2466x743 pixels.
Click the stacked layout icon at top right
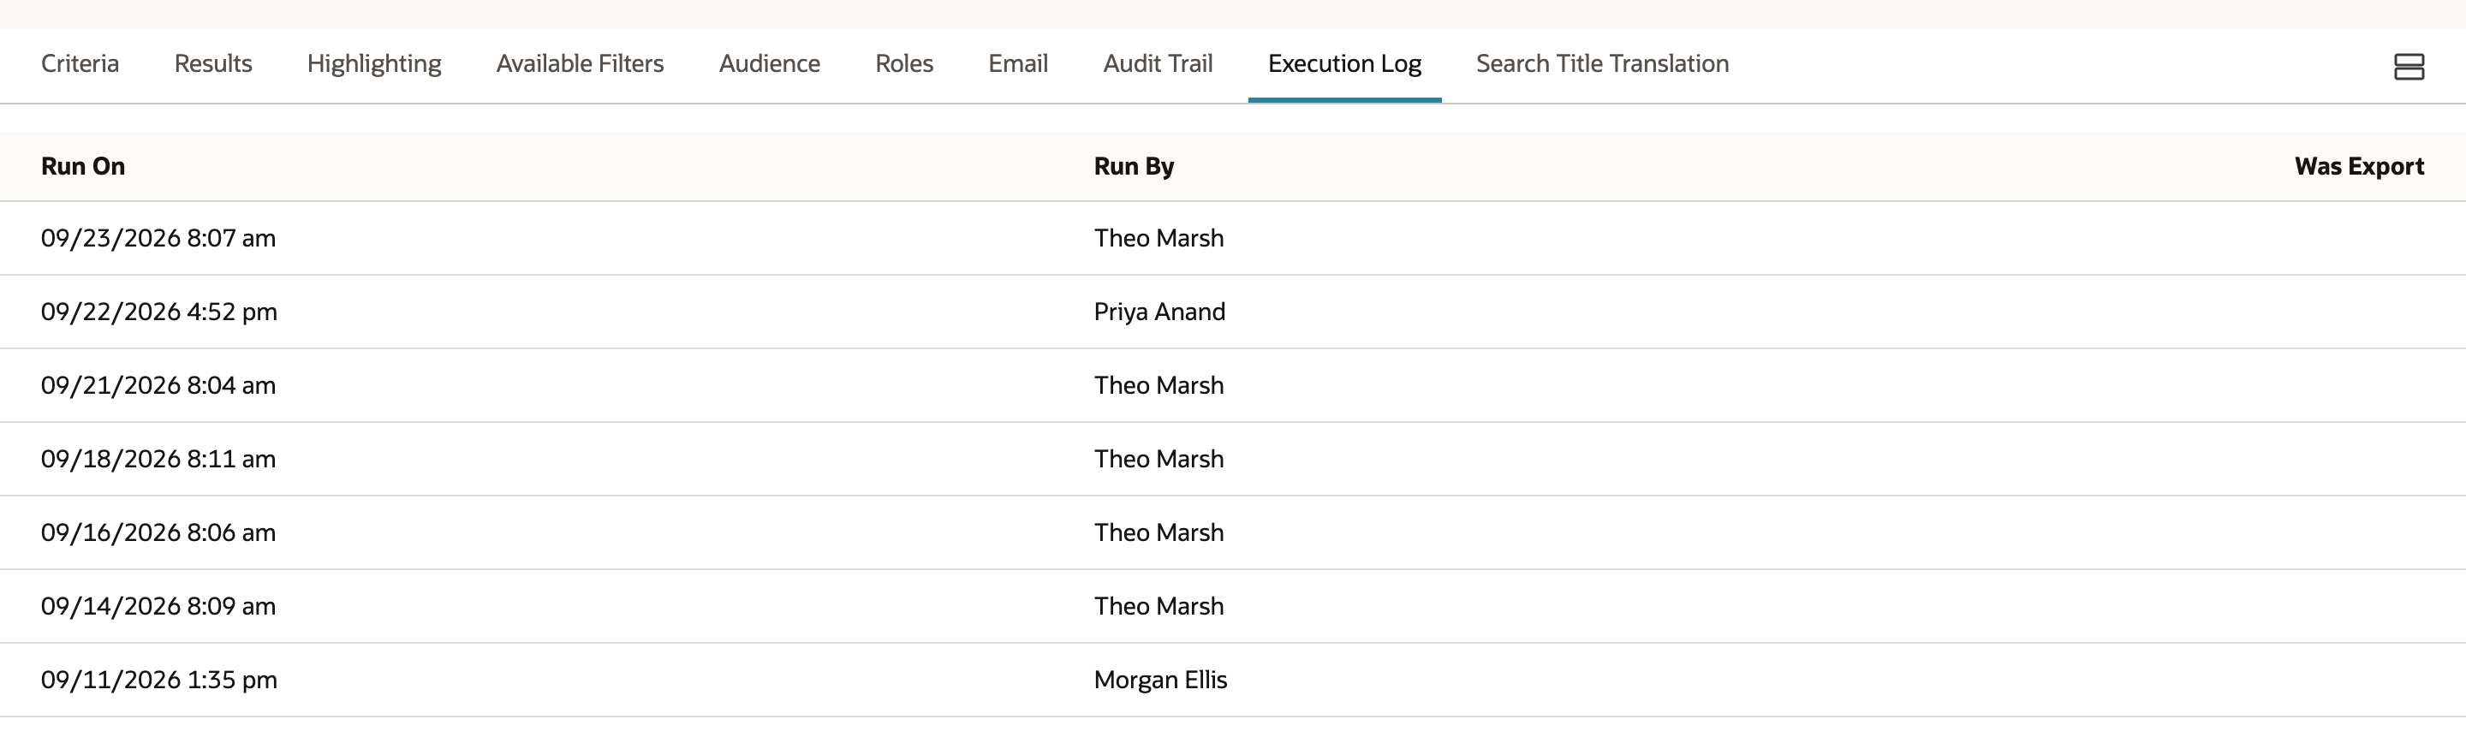[2409, 67]
